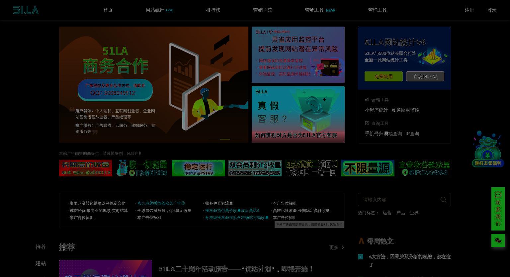Click 高转化播放器 长期稳定高价收量 ad

coord(301,211)
